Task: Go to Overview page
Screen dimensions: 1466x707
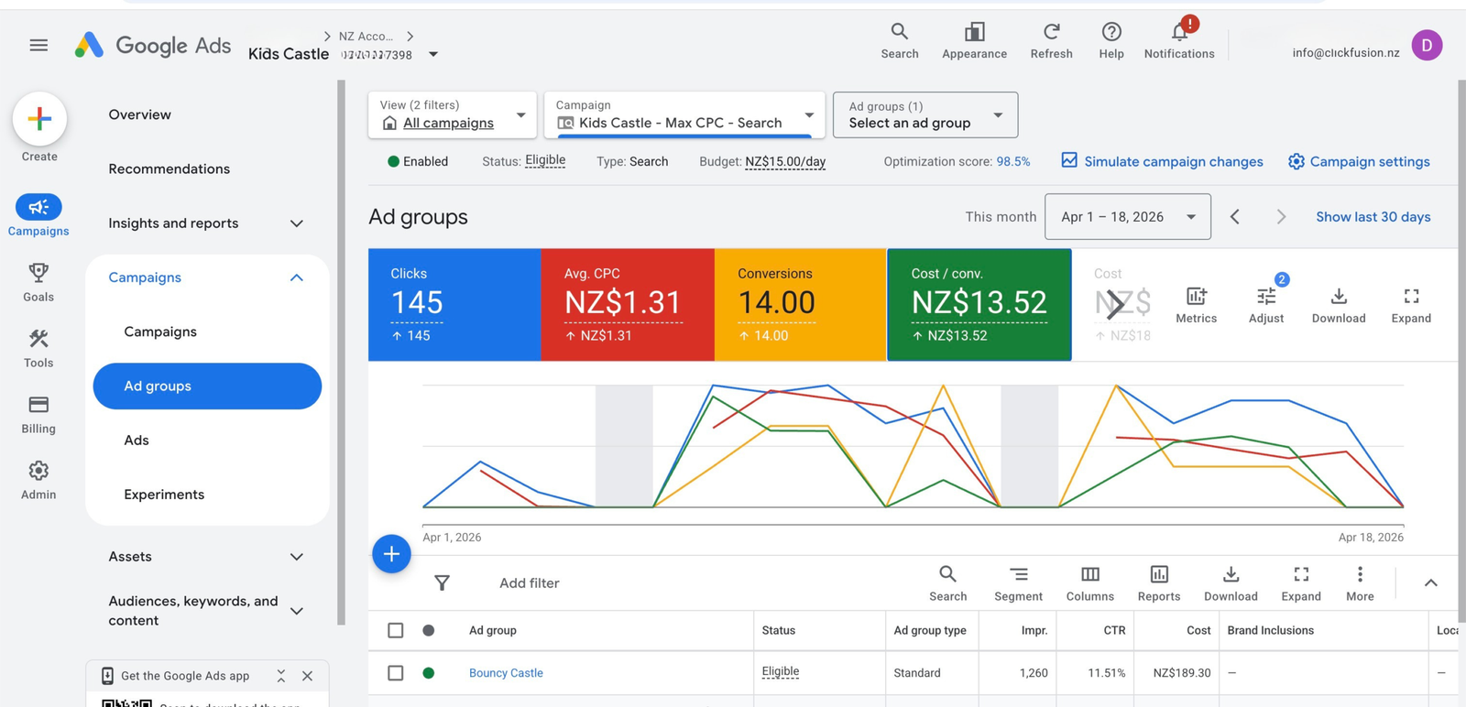Action: pyautogui.click(x=139, y=114)
